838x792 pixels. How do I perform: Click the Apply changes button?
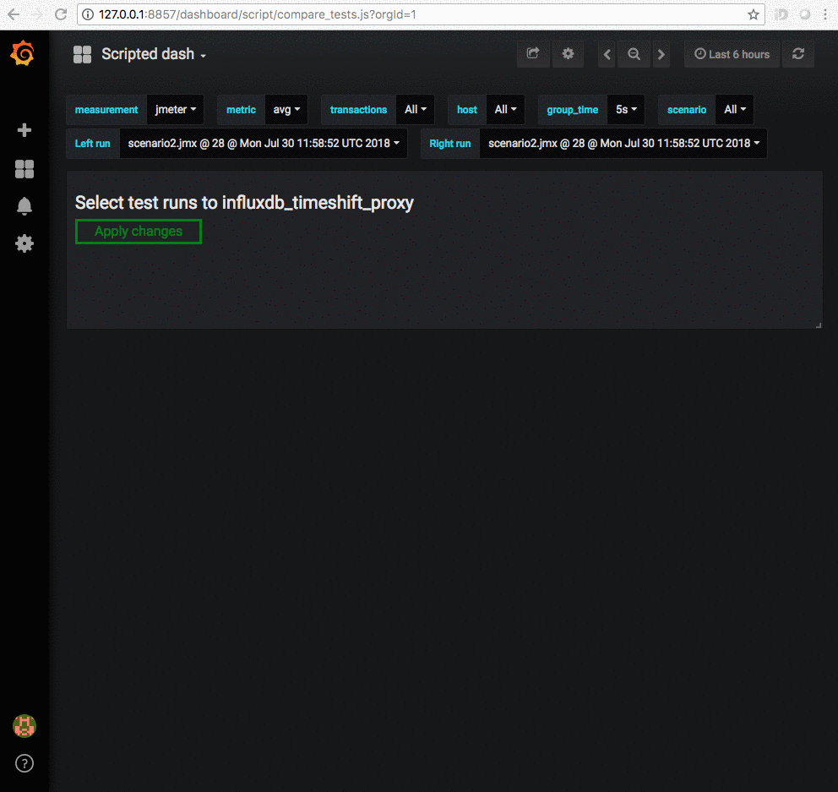[139, 232]
